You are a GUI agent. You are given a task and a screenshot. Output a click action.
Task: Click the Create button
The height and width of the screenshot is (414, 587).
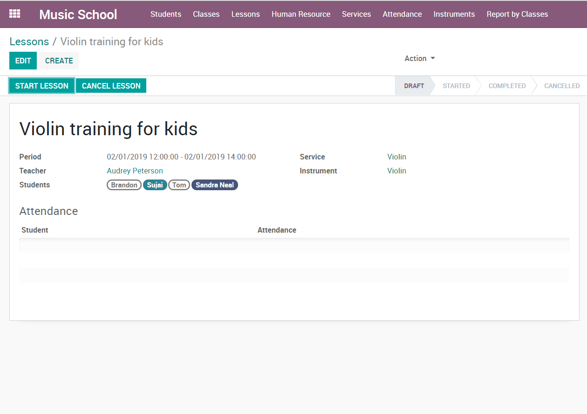click(x=59, y=61)
